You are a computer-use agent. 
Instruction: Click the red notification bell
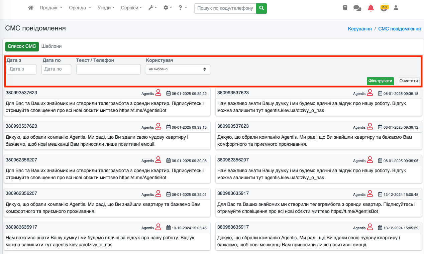370,8
